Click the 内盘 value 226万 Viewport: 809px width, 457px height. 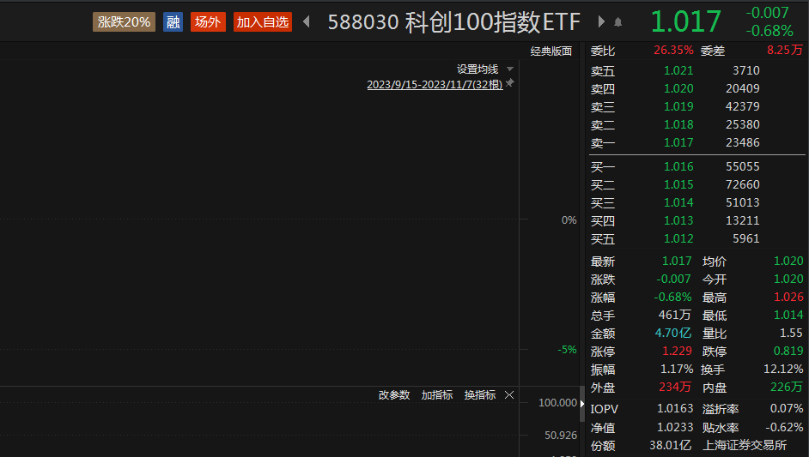click(787, 387)
